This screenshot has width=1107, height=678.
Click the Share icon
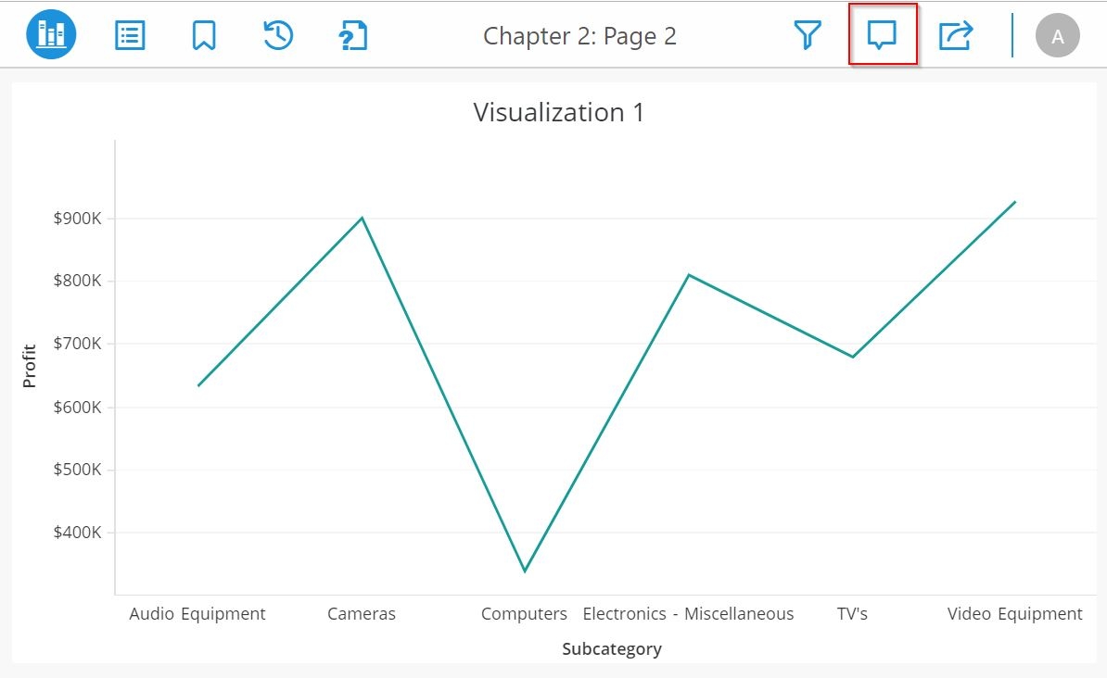coord(956,35)
